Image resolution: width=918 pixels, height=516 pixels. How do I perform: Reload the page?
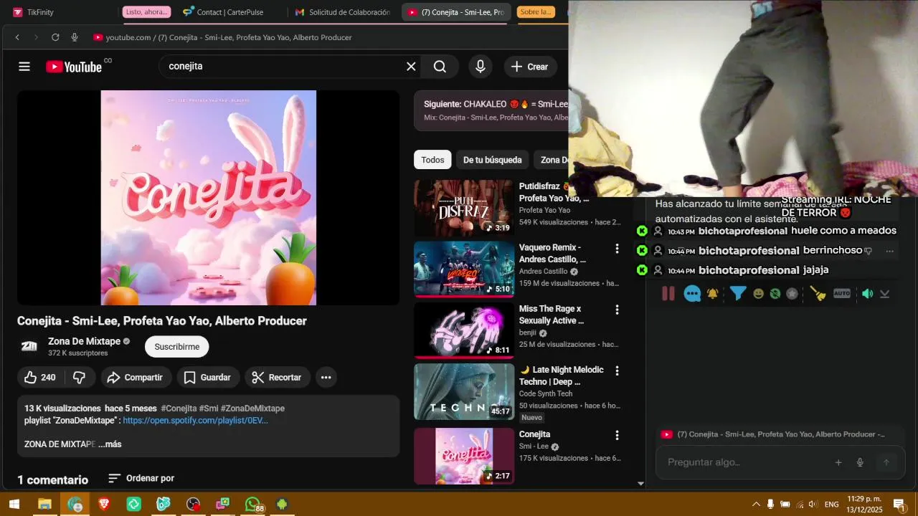(x=55, y=37)
